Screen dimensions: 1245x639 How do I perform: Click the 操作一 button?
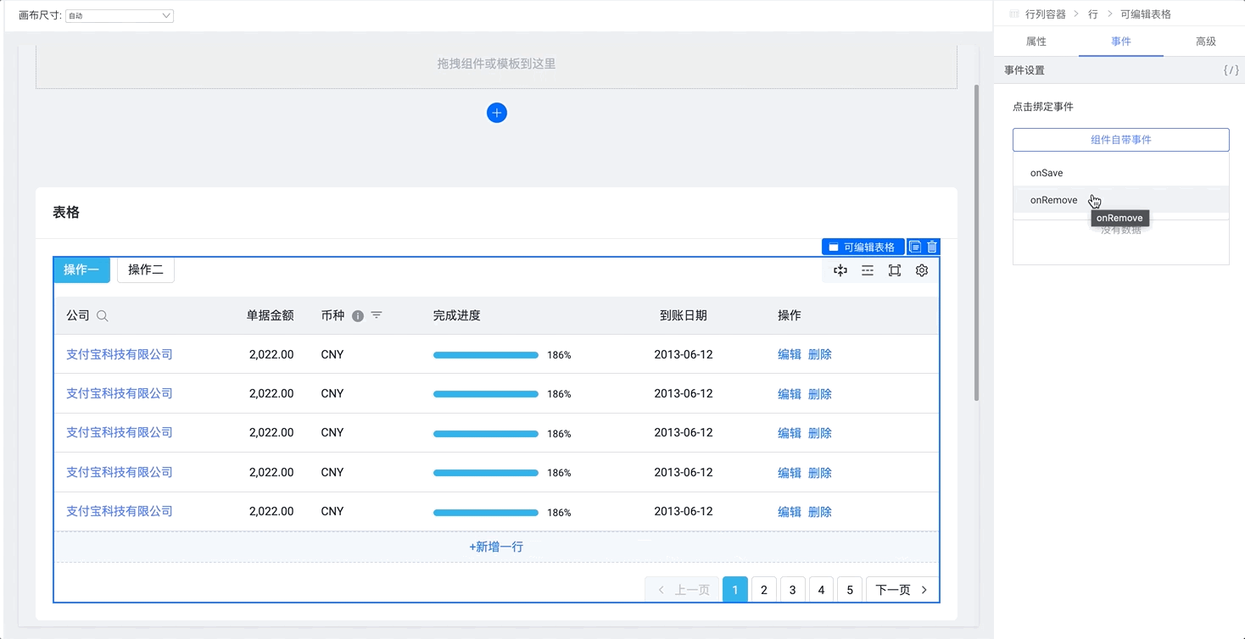[81, 269]
